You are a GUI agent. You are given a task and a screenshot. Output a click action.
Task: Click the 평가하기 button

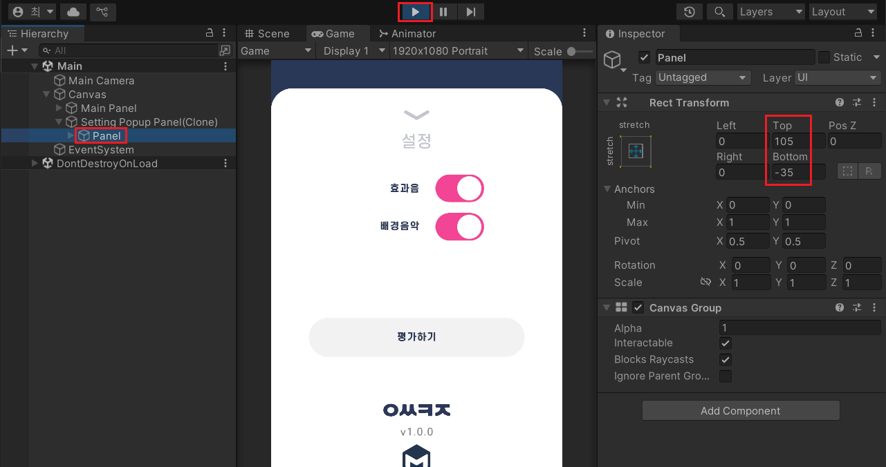click(x=416, y=337)
